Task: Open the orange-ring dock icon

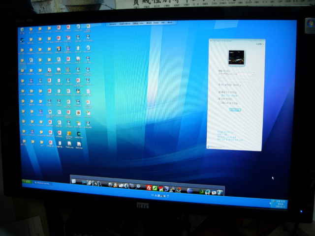Action: (x=178, y=190)
